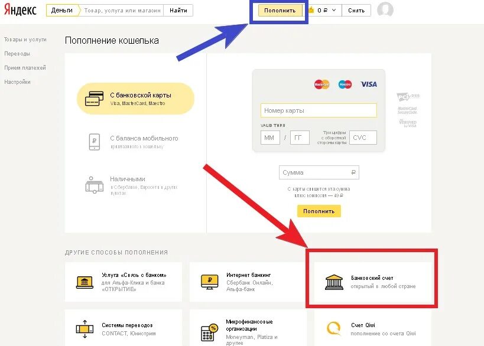Focus the Товар, услуга или магазин search field
This screenshot has width=484, height=346.
[122, 11]
